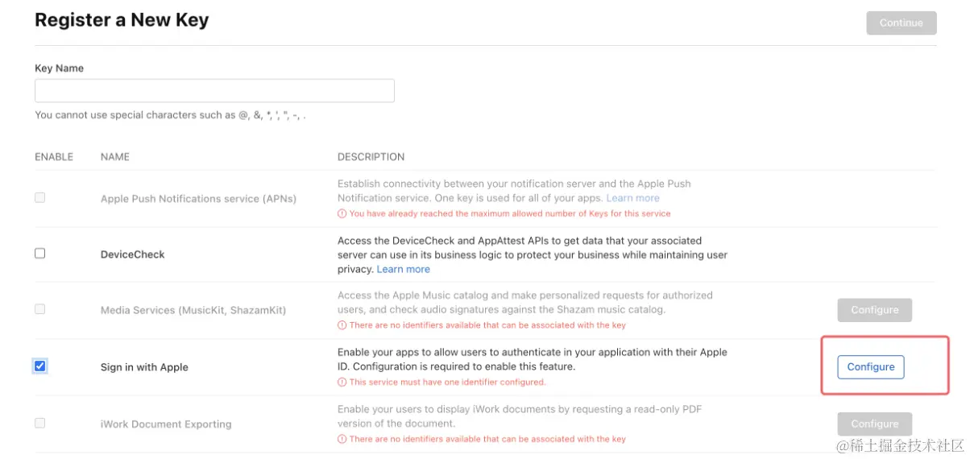Screen dimensions: 970x459
Task: Configure iWork Document Exporting
Action: 874,424
